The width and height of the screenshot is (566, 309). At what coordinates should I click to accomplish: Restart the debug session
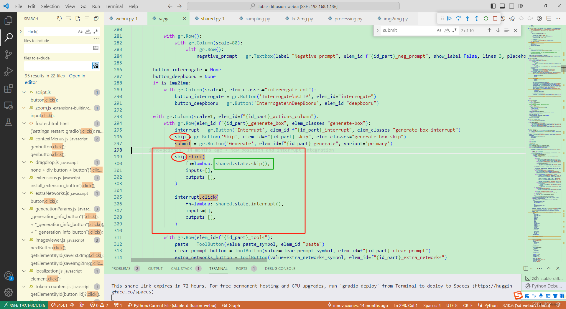pos(486,19)
